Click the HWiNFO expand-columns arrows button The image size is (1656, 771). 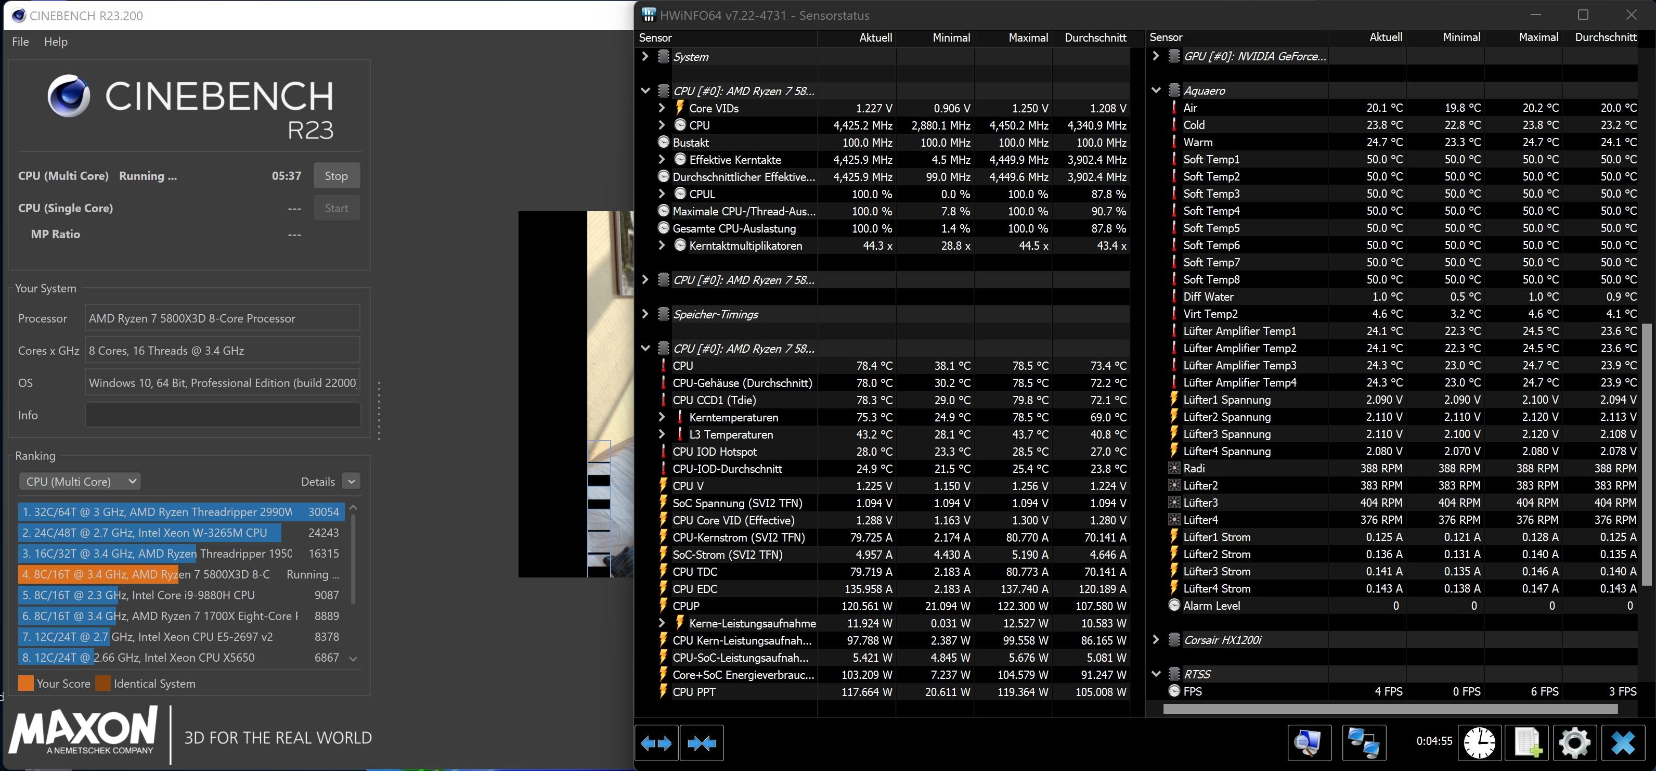point(656,743)
